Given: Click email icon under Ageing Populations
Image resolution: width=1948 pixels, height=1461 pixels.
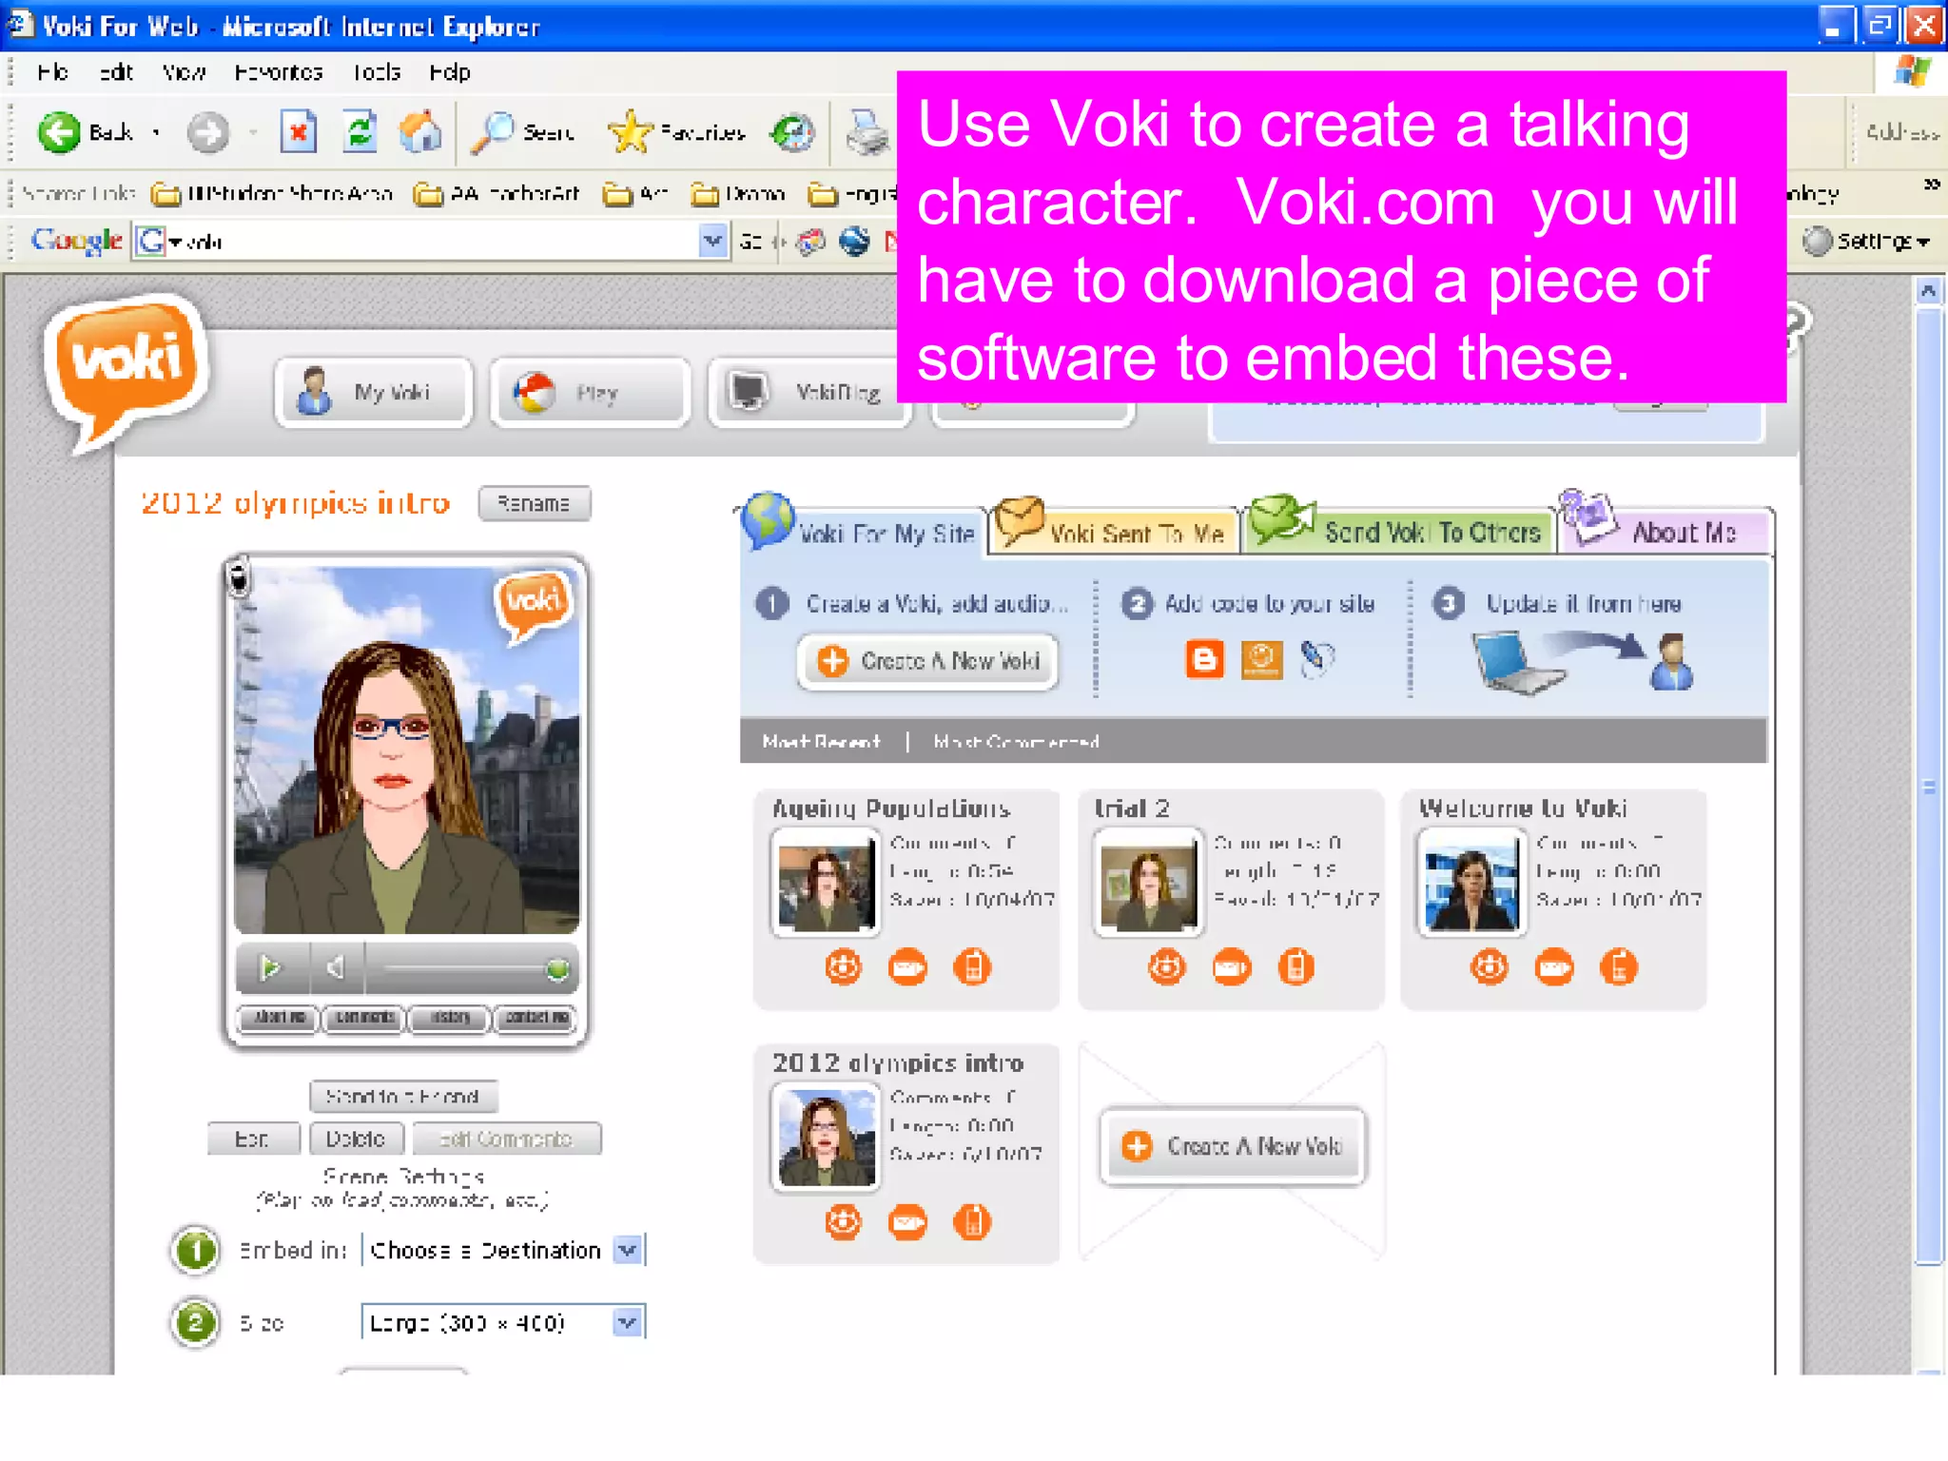Looking at the screenshot, I should pos(907,966).
